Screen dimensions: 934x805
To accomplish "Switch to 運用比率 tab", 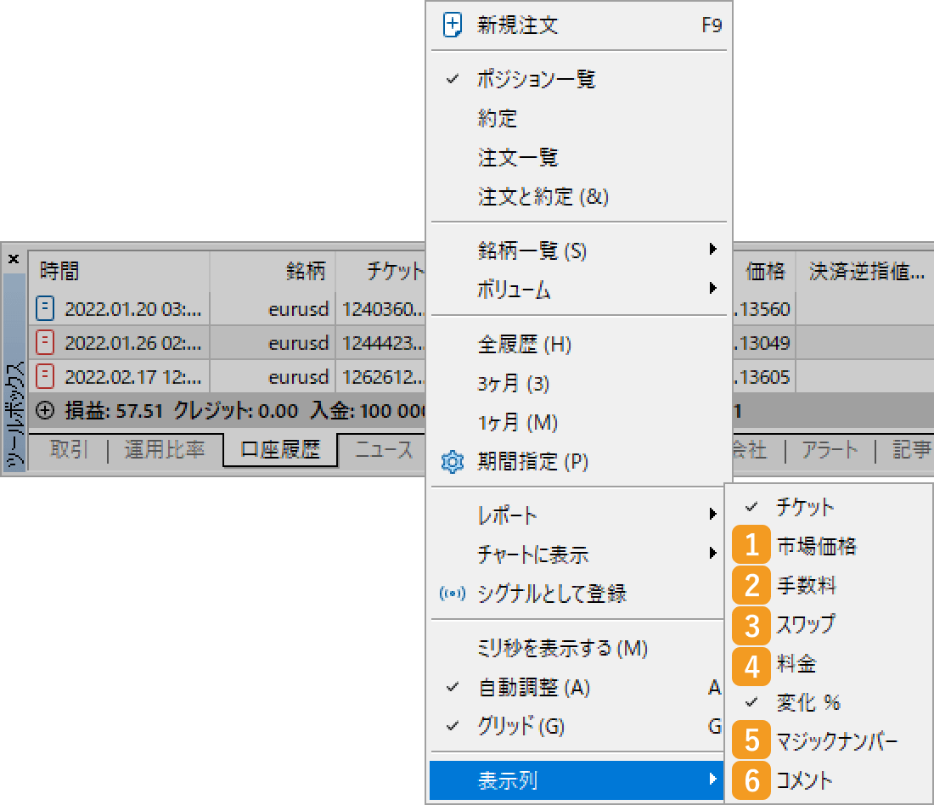I will click(x=165, y=449).
